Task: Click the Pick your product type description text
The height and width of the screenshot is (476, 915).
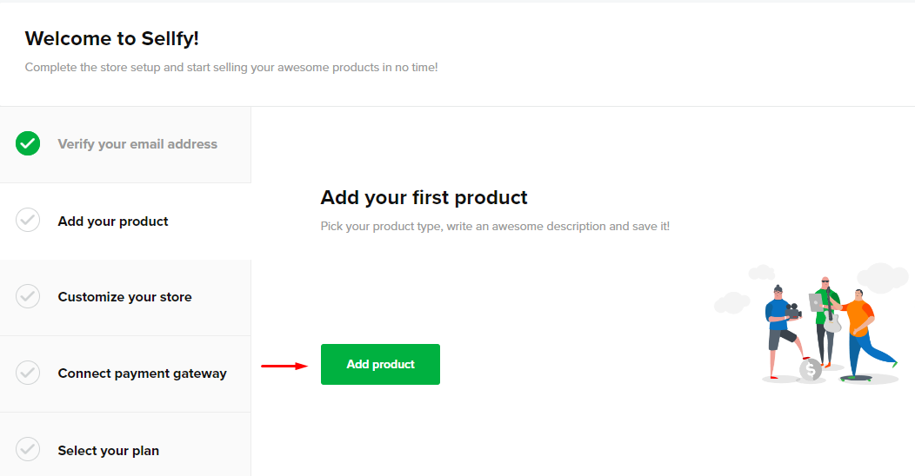Action: (495, 226)
